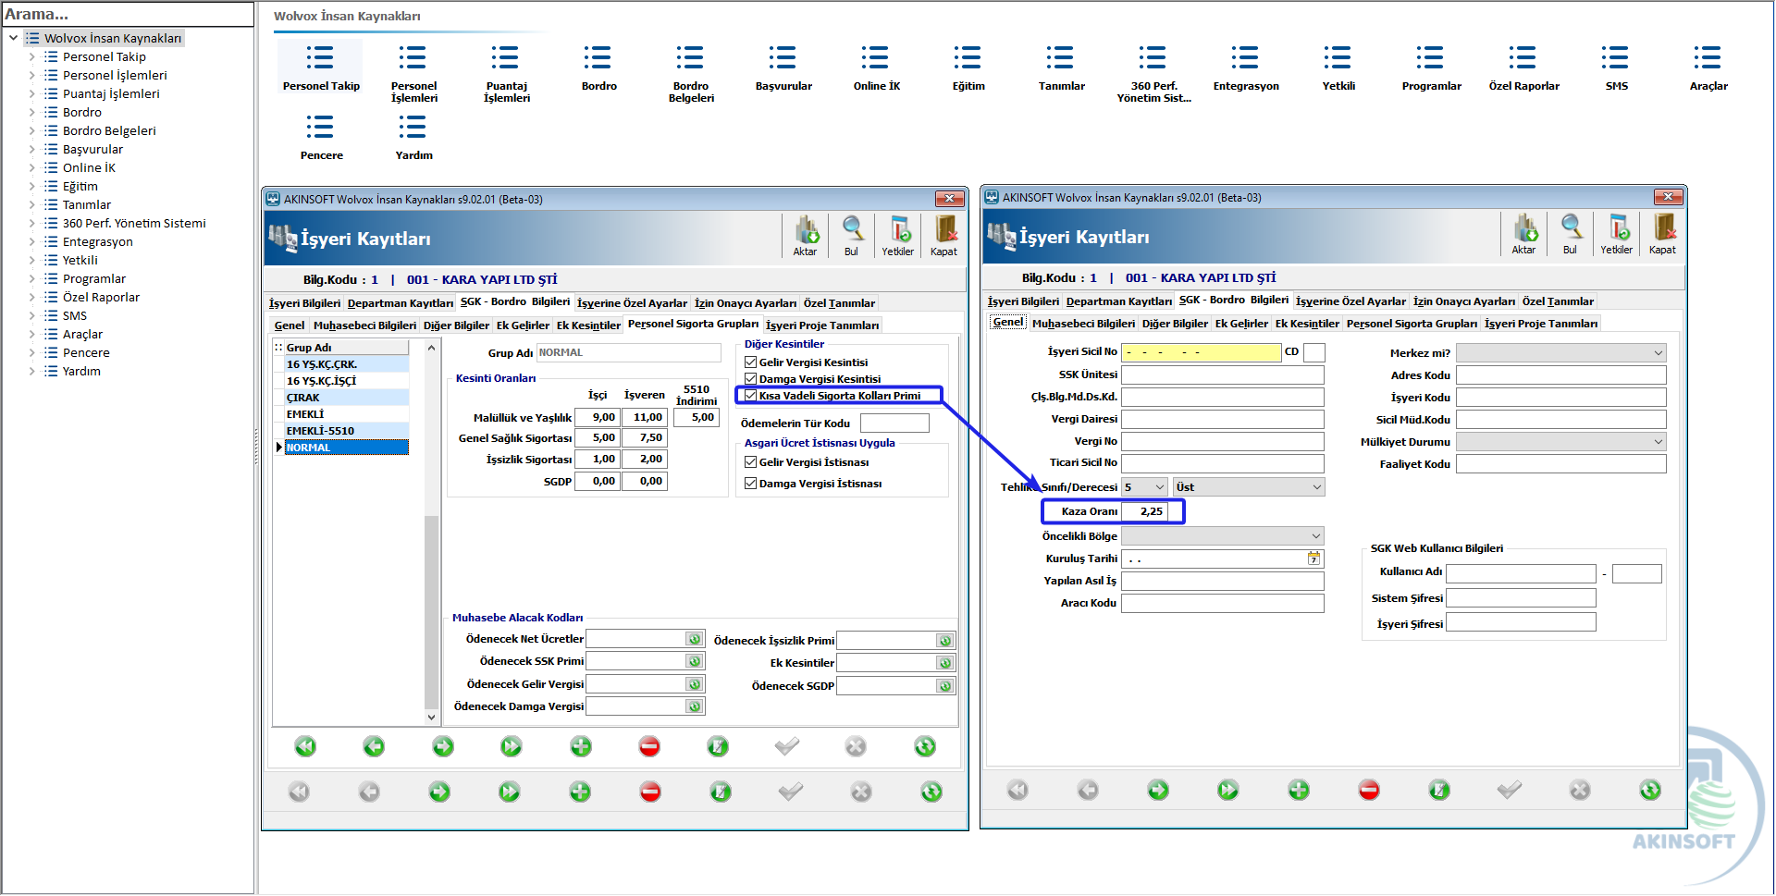Click Arama search box in sidebar

click(x=128, y=14)
